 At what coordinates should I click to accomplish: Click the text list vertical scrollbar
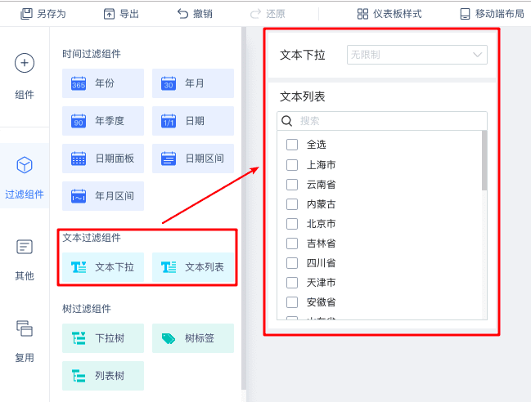tap(484, 161)
